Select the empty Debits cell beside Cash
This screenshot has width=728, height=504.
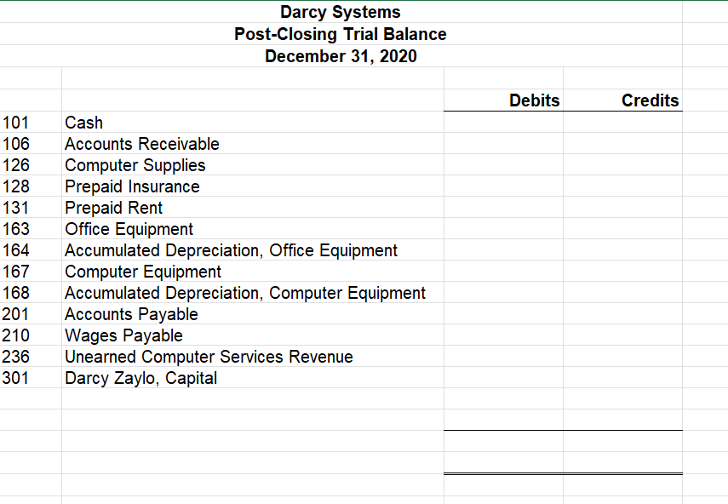point(502,123)
